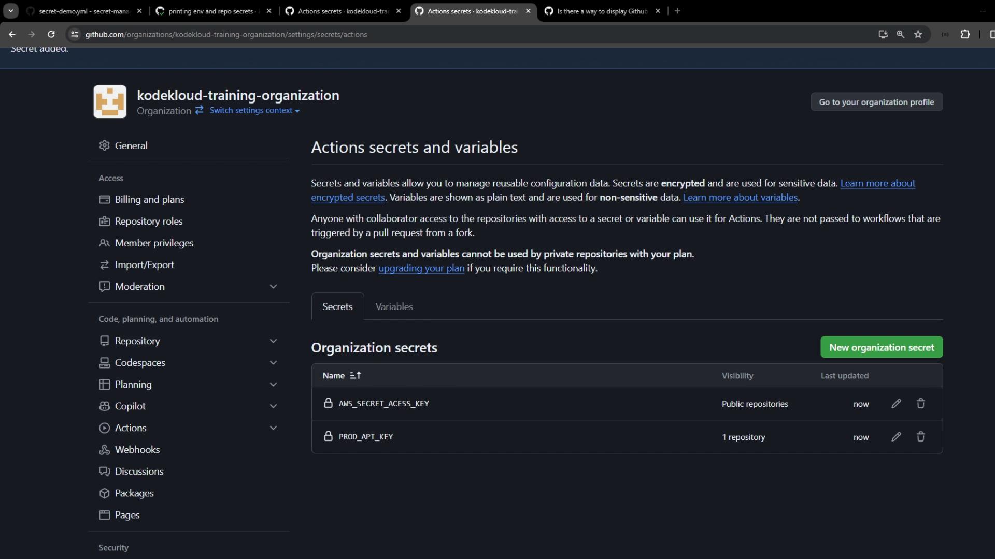
Task: Delete the PROD_API_KEY secret trash icon
Action: [920, 437]
